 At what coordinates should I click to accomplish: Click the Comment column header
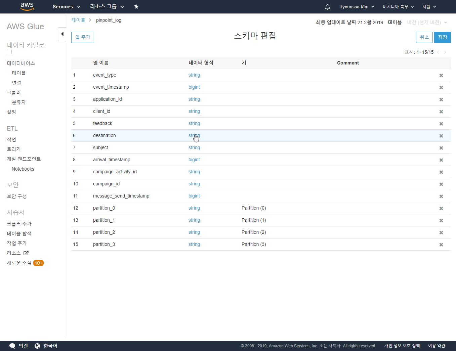point(348,63)
